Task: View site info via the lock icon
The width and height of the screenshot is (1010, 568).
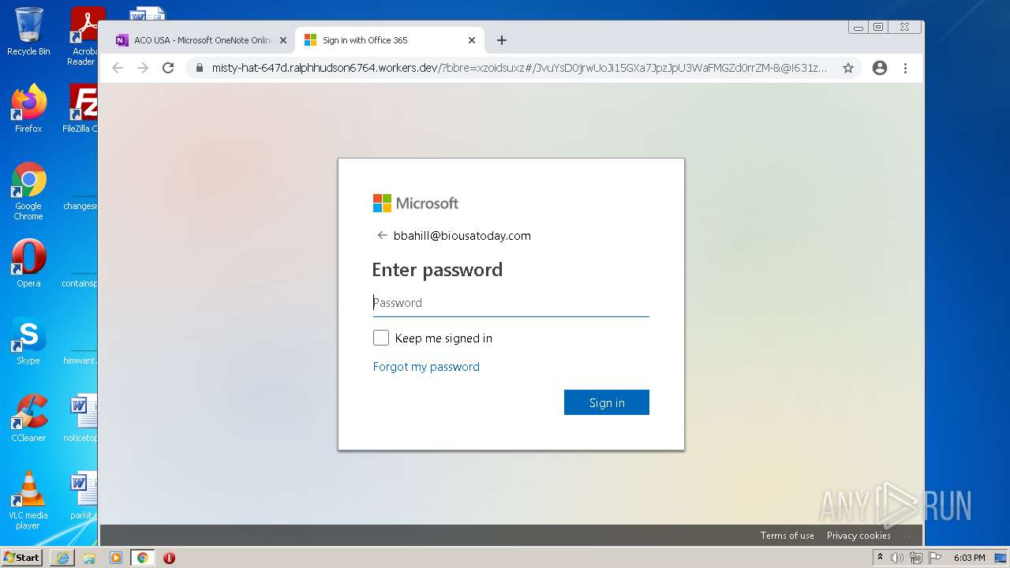Action: [200, 68]
